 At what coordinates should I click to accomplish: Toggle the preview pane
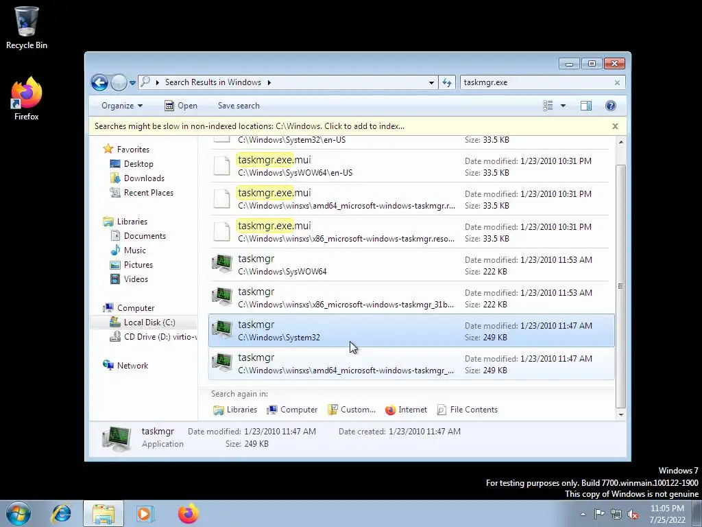pos(586,106)
